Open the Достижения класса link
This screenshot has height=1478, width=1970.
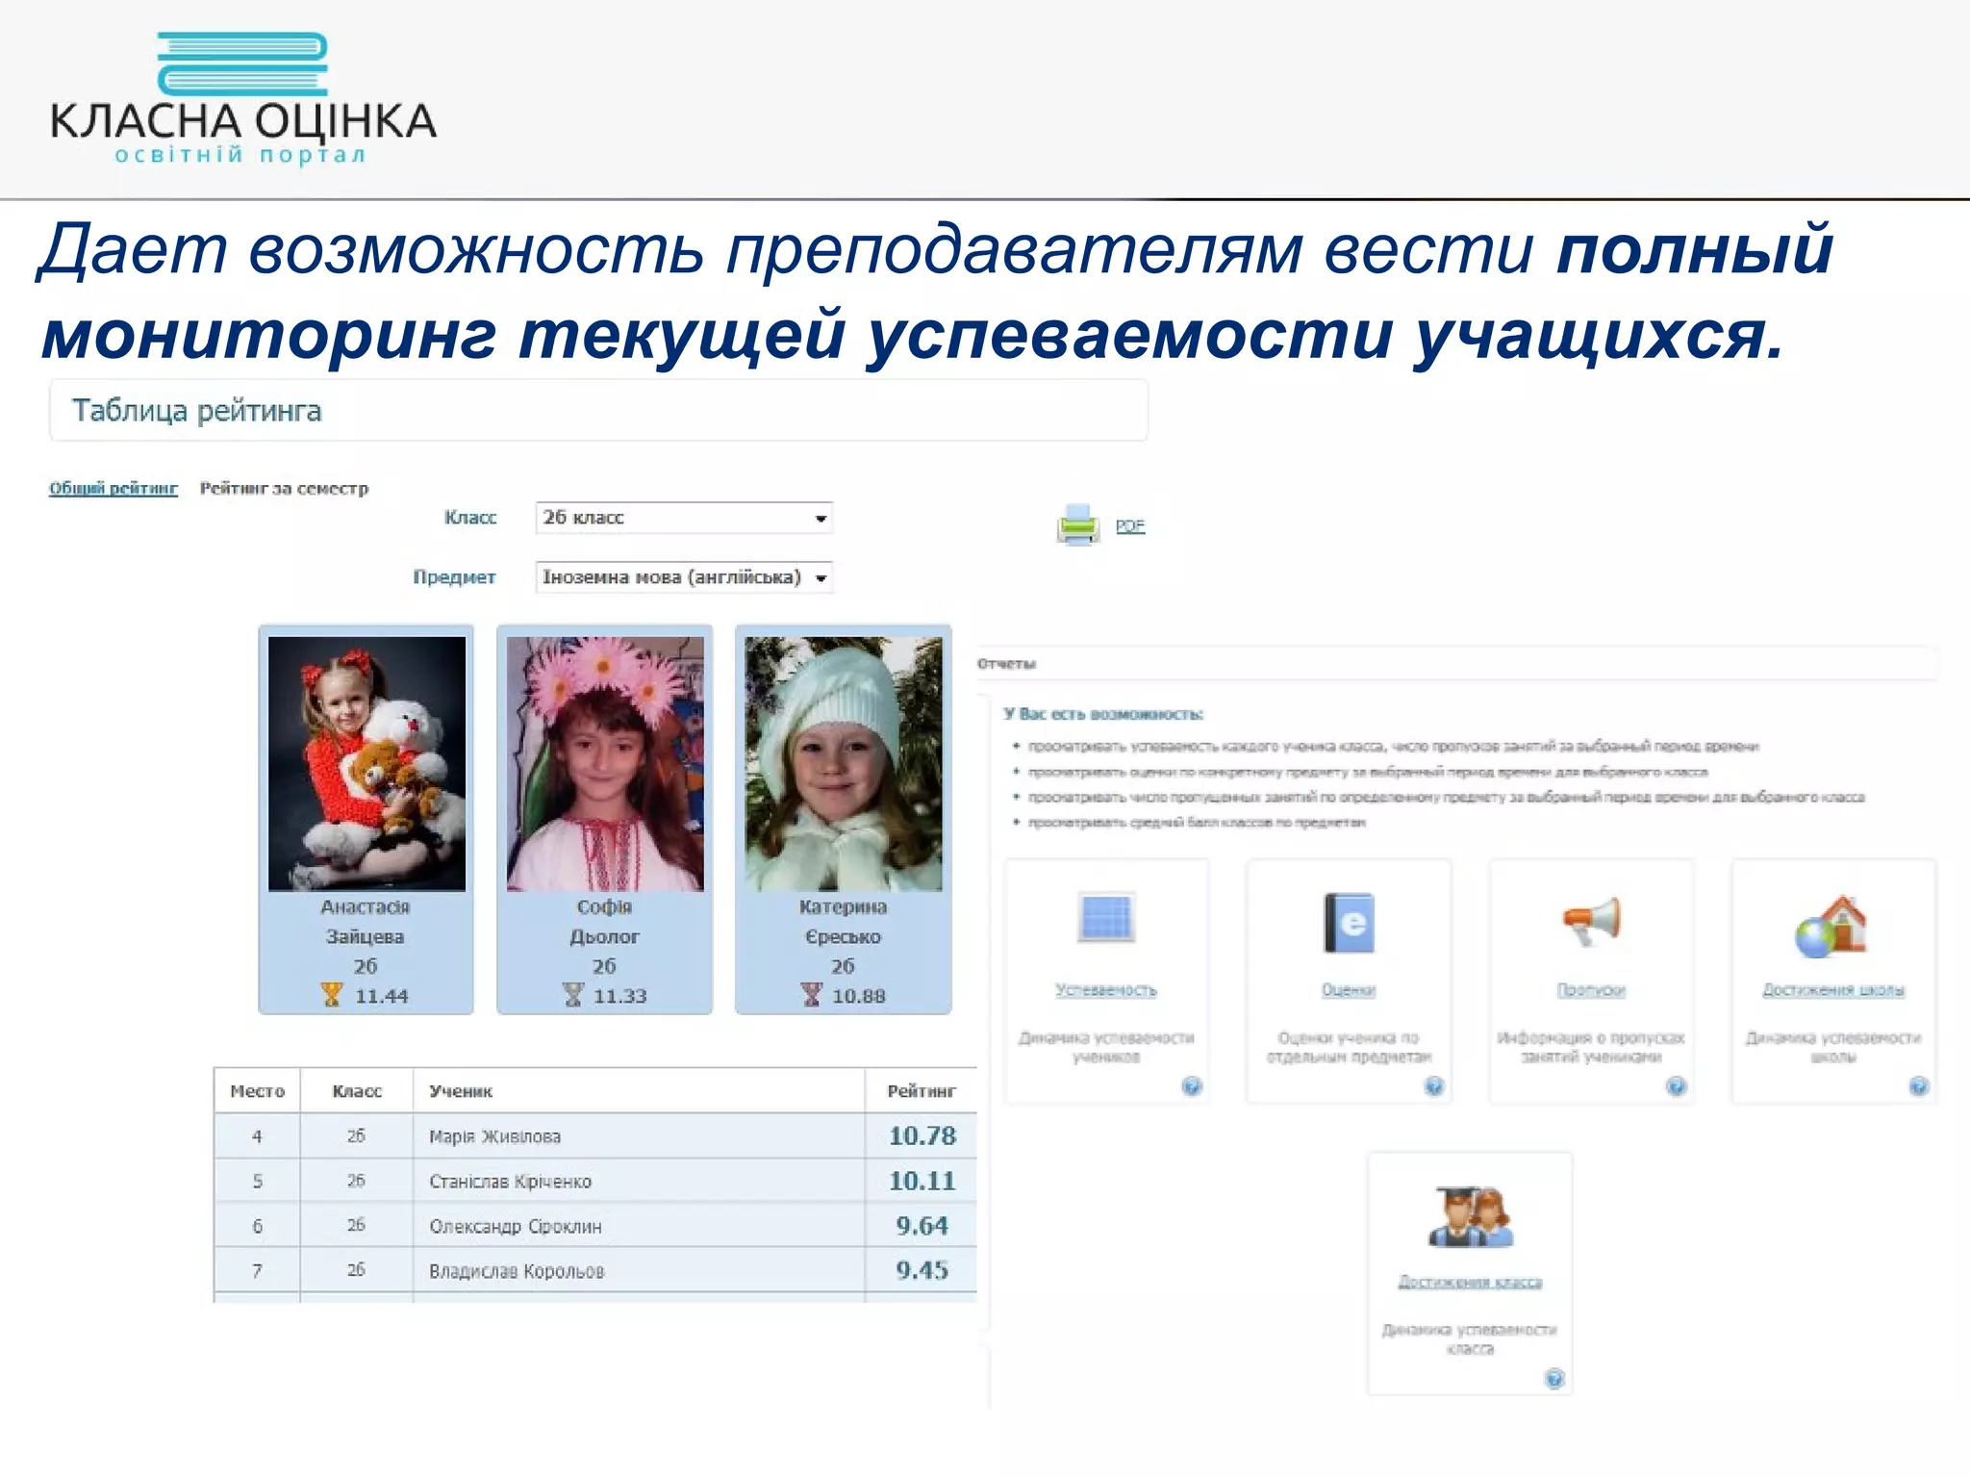[x=1470, y=1282]
